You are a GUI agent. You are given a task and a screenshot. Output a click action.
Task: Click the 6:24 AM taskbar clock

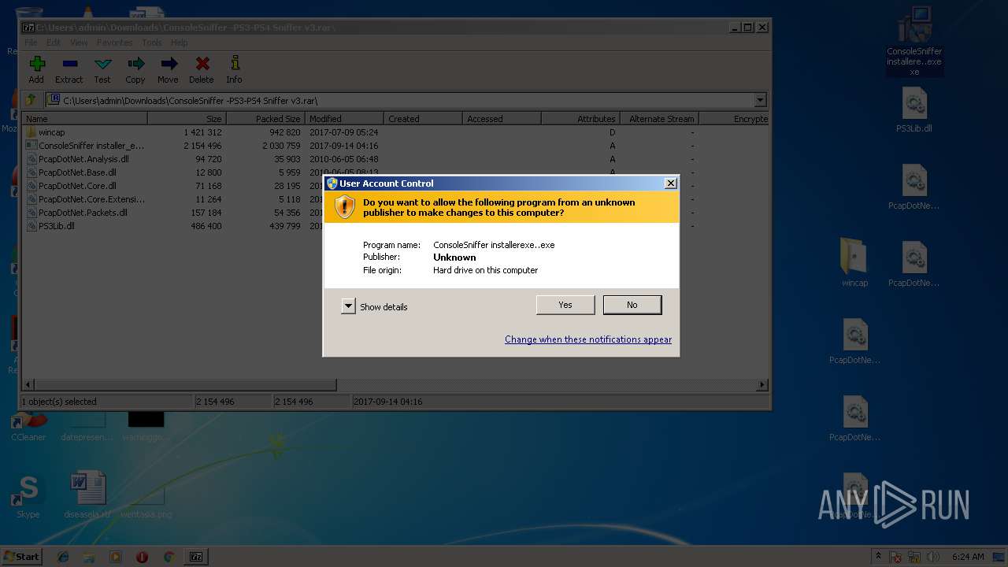pos(968,557)
